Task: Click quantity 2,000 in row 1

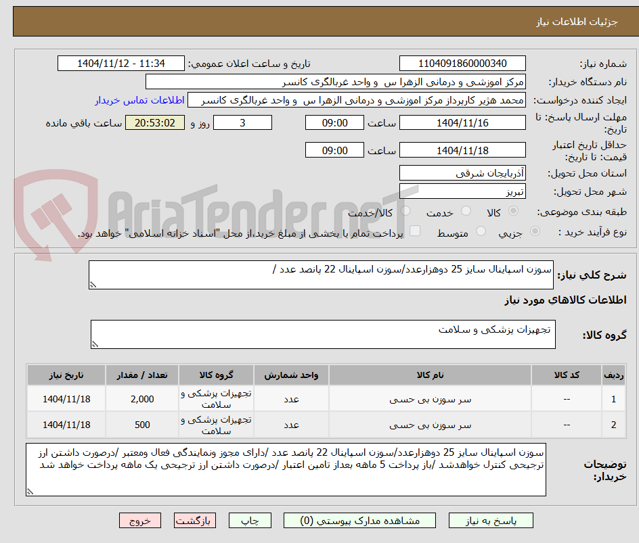Action: 142,400
